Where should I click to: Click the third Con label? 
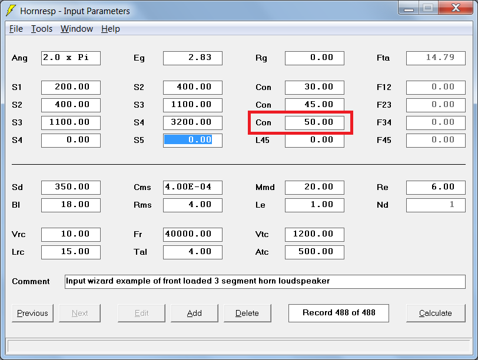(x=263, y=122)
